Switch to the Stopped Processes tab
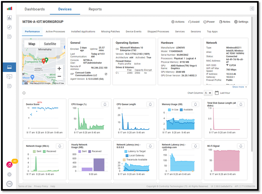Image resolution: width=262 pixels, height=194 pixels. point(158,31)
